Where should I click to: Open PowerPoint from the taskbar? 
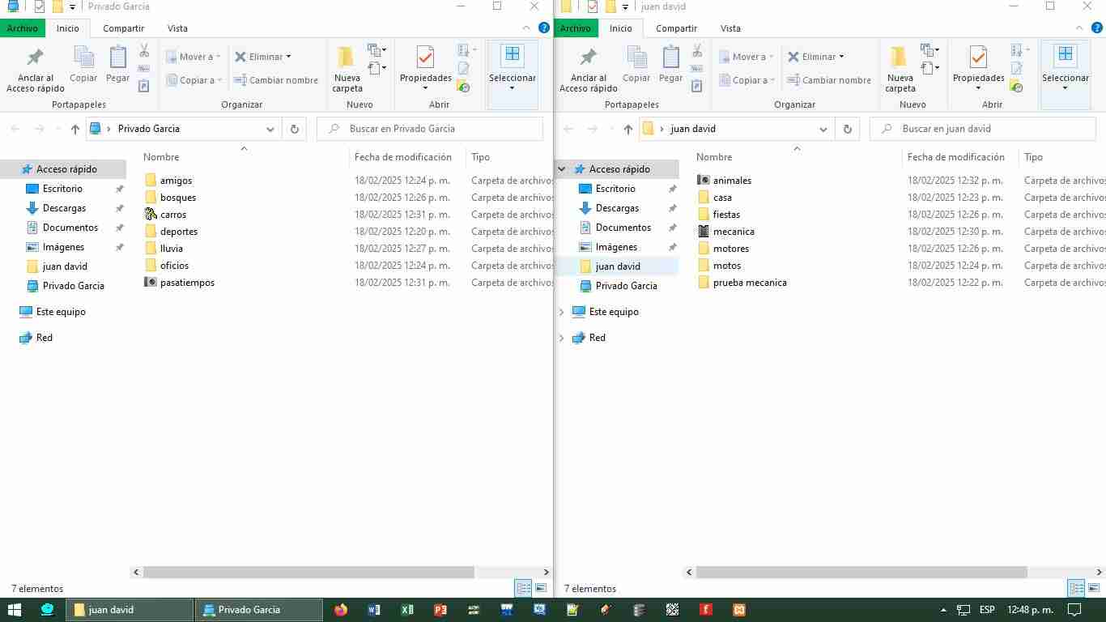tap(440, 610)
